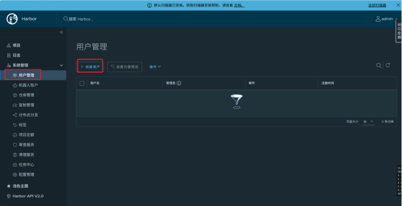The height and width of the screenshot is (206, 402).
Task: Click 设置为管理员 button
Action: [125, 67]
